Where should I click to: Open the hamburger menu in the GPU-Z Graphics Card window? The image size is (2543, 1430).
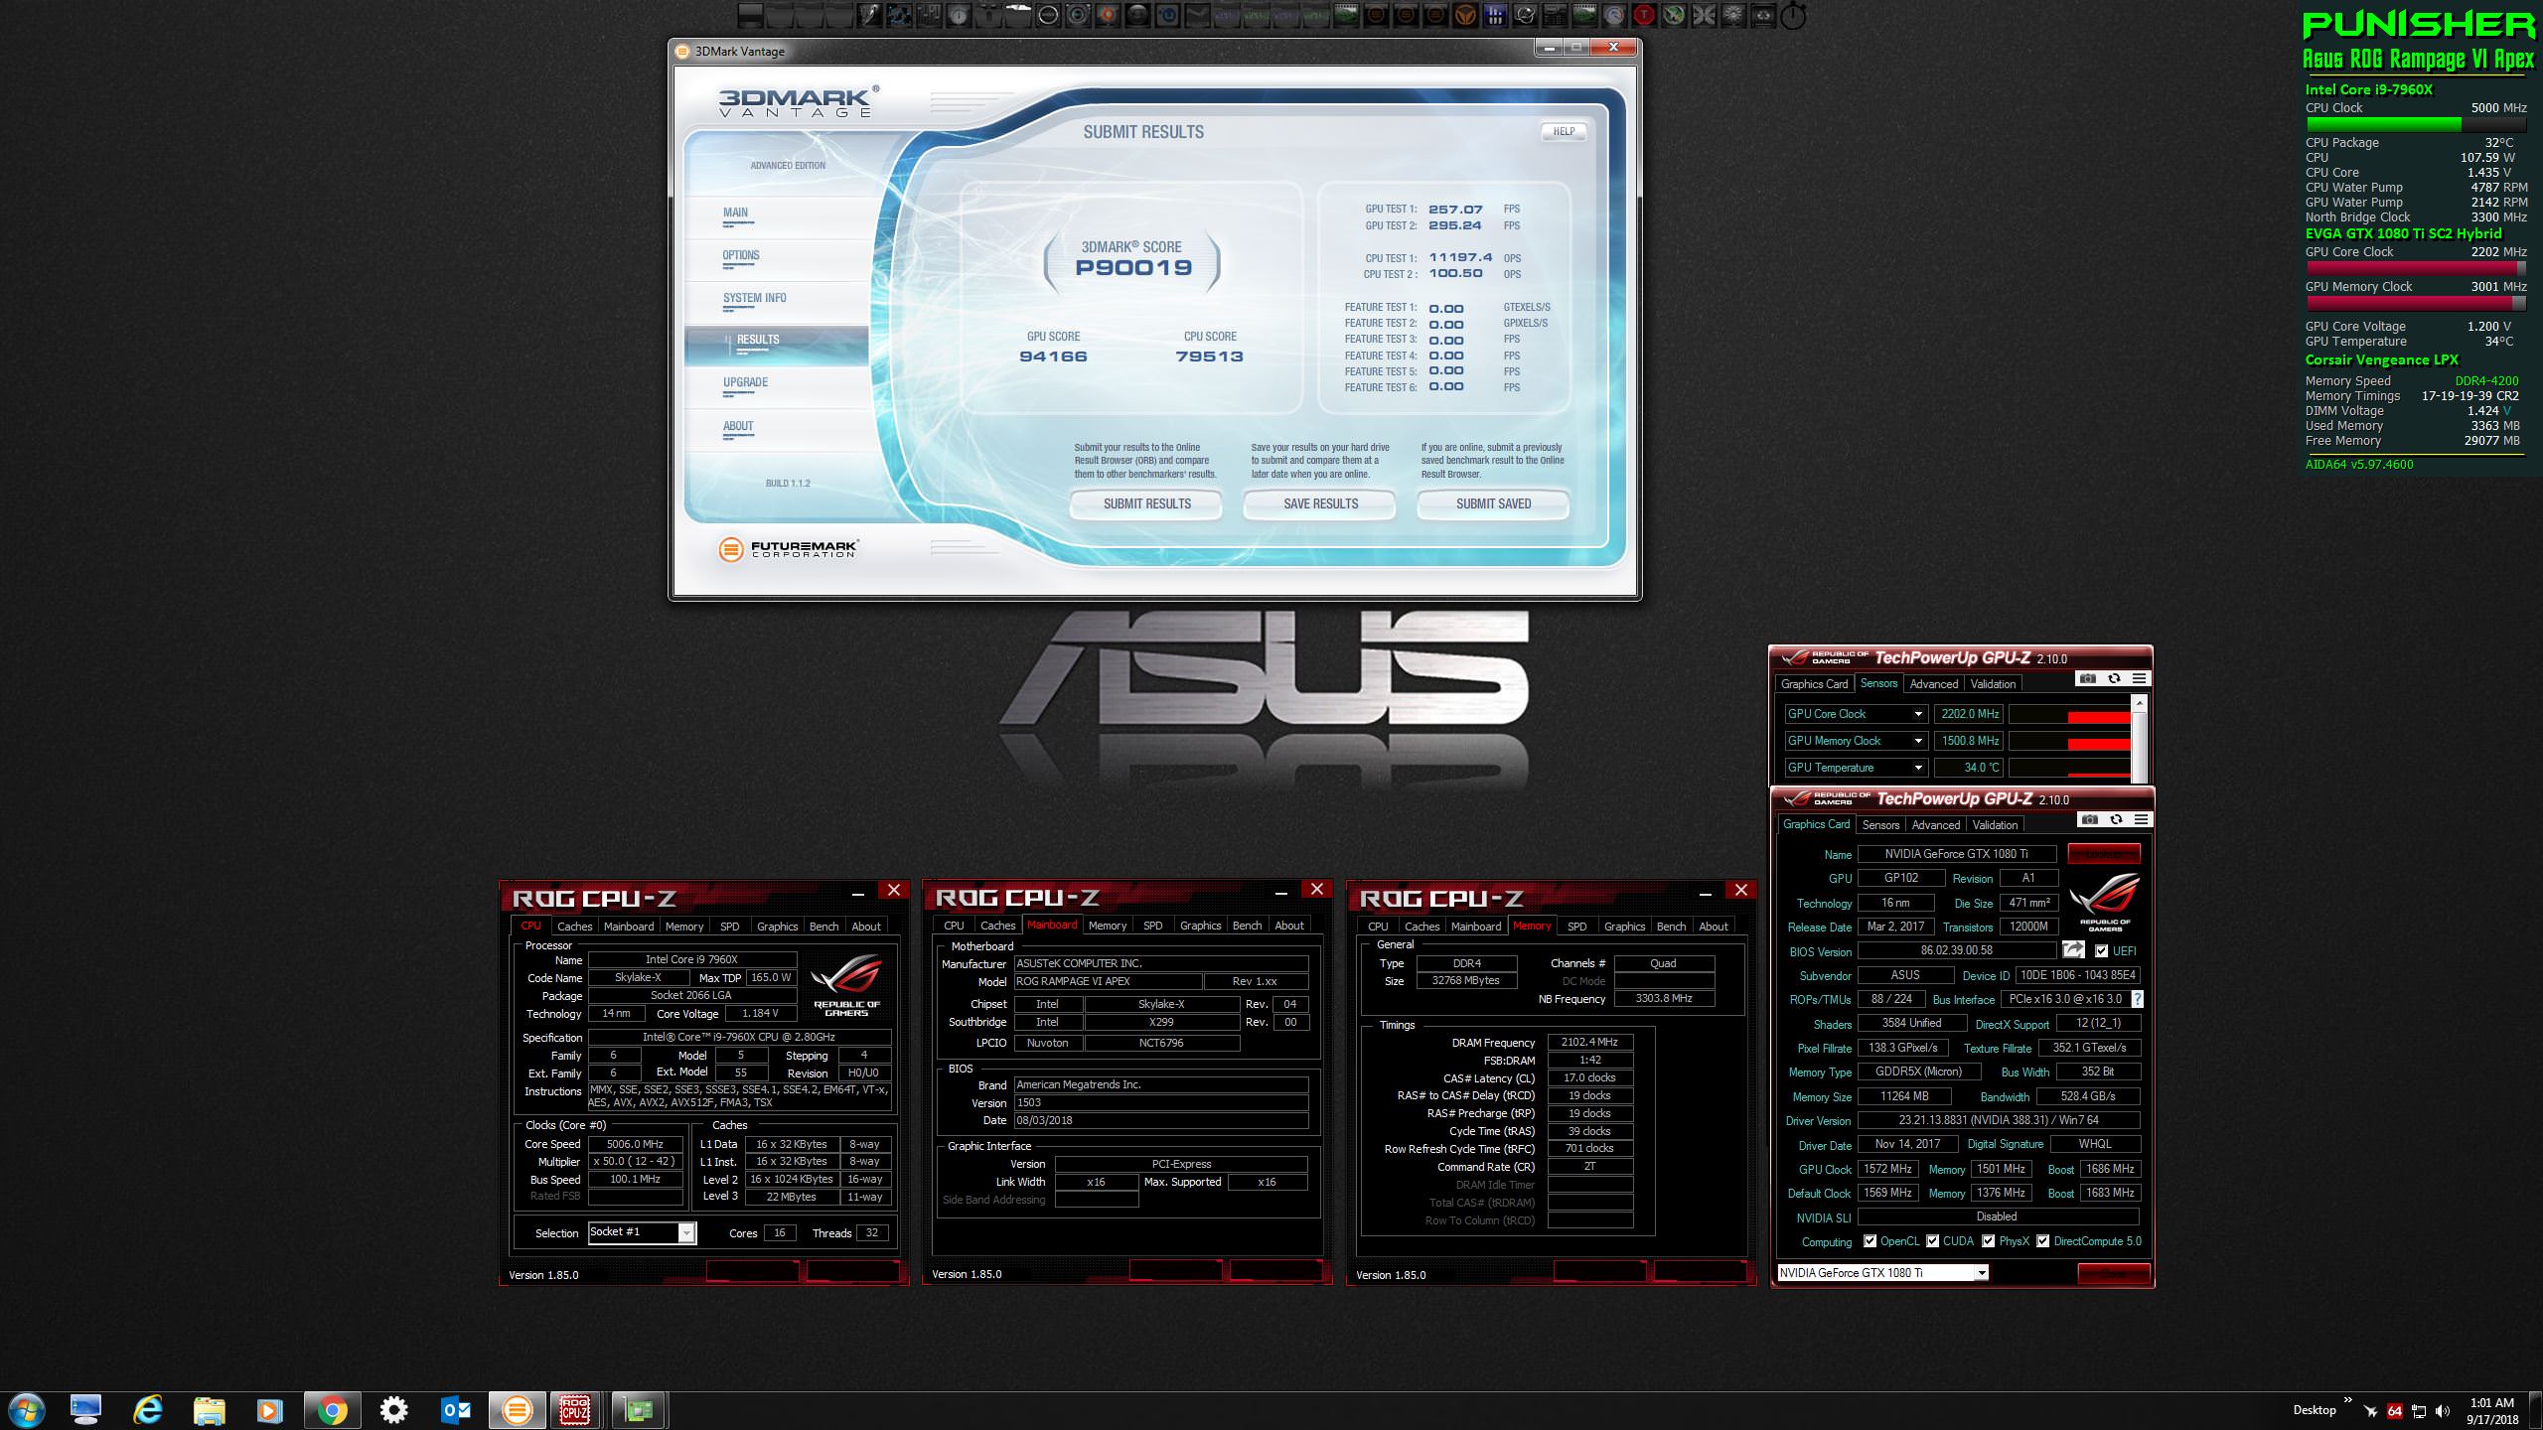click(x=2142, y=819)
